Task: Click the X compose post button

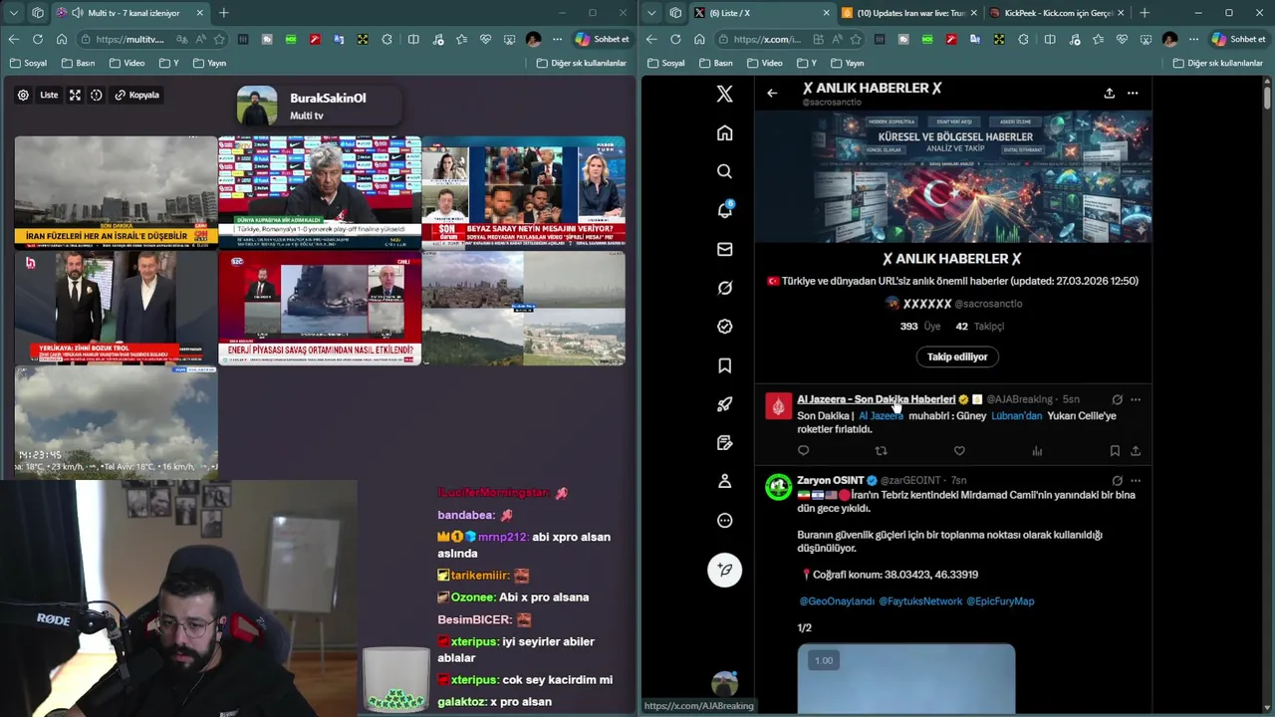Action: (x=724, y=570)
